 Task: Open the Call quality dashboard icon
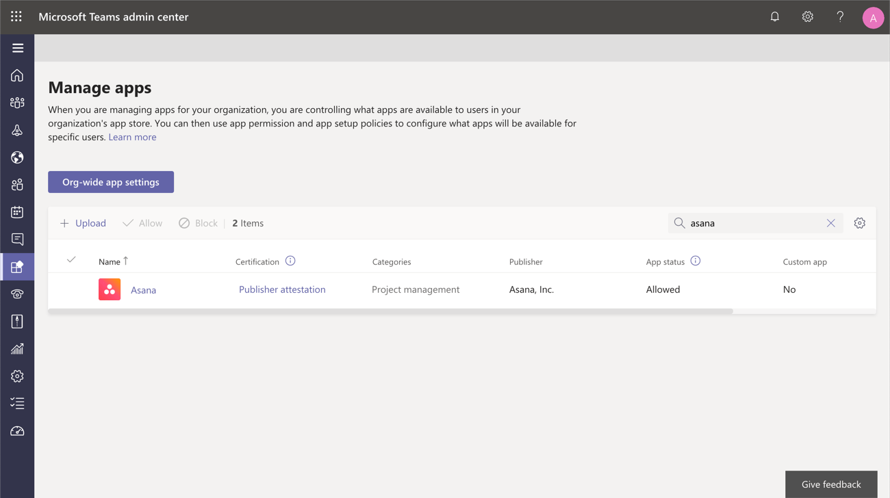(x=17, y=431)
